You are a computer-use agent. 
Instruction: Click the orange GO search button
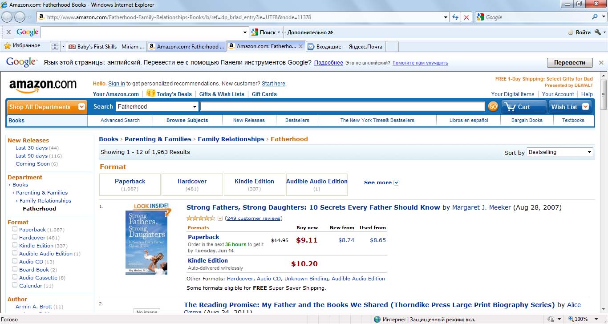click(x=493, y=106)
